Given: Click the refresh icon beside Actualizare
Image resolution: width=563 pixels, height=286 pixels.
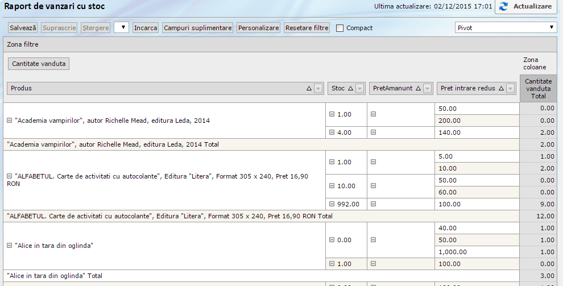Looking at the screenshot, I should [x=504, y=7].
